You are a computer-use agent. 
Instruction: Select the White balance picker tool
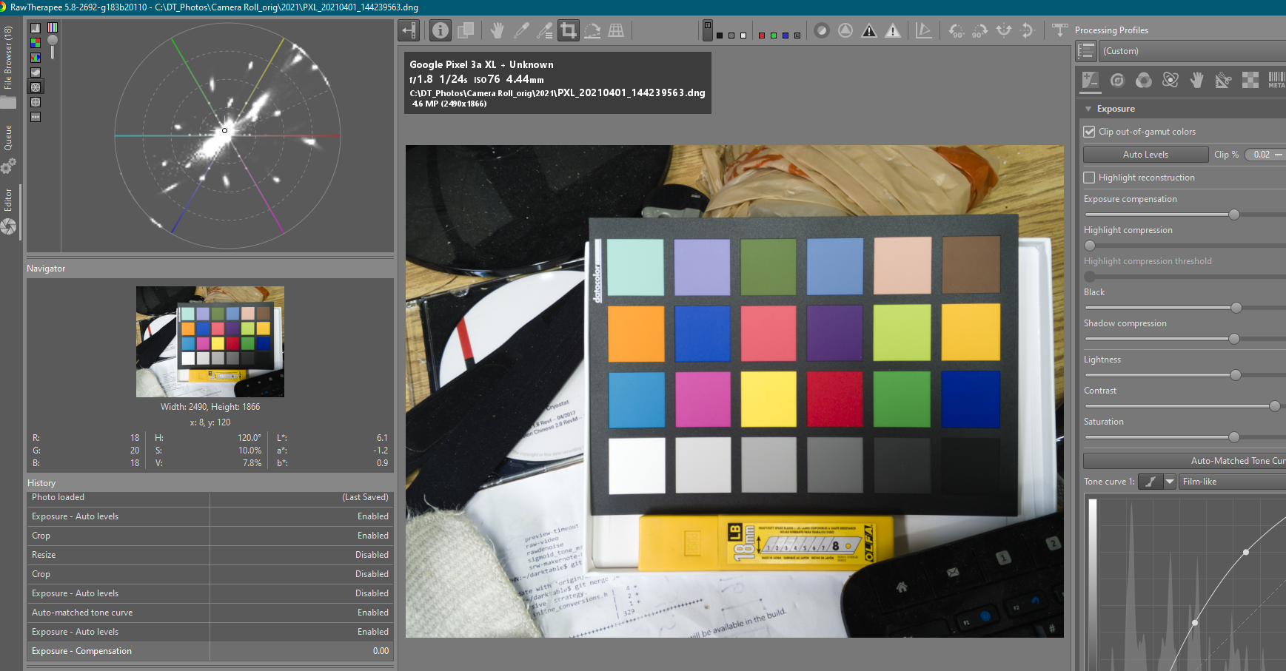click(x=521, y=30)
